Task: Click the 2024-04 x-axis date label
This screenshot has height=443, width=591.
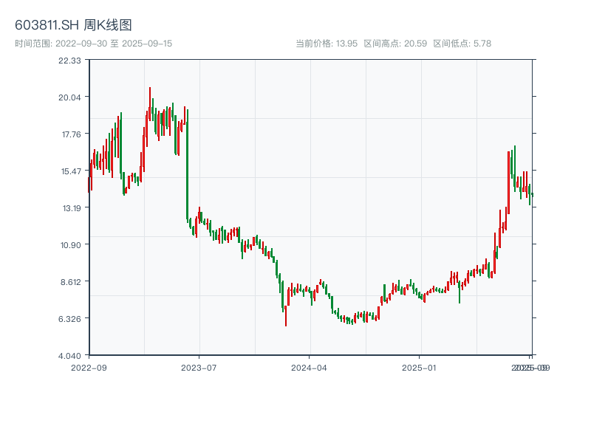Action: tap(310, 367)
